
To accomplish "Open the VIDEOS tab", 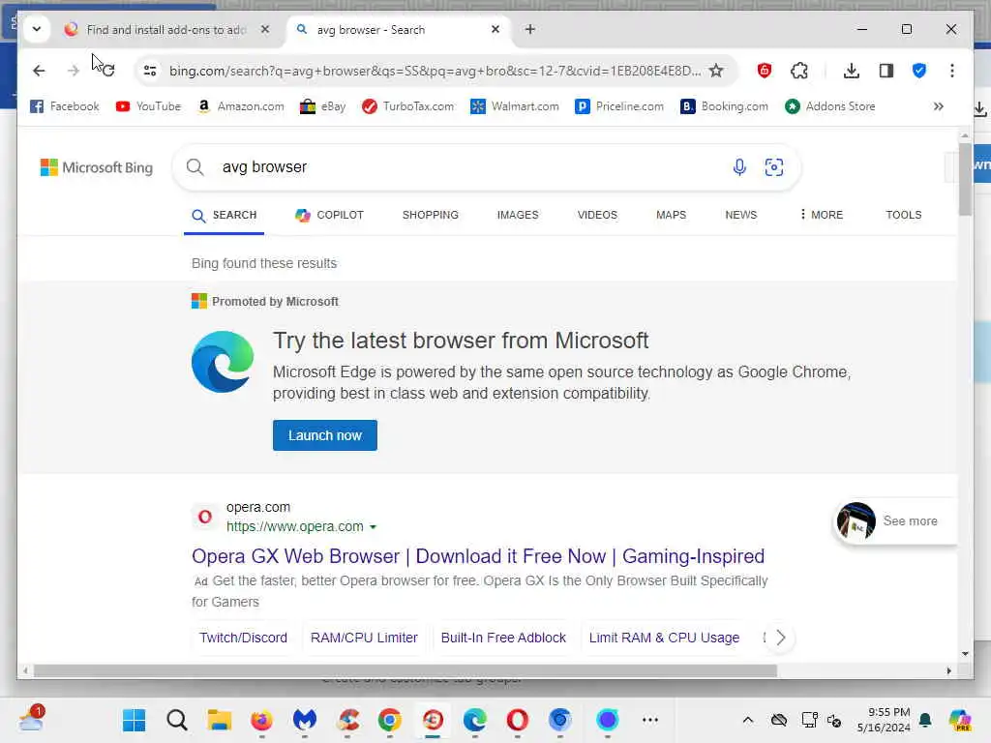I will (597, 215).
